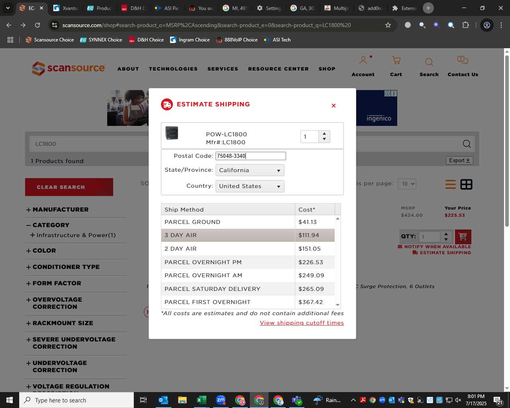Reload the page
This screenshot has width=510, height=408.
(x=37, y=25)
